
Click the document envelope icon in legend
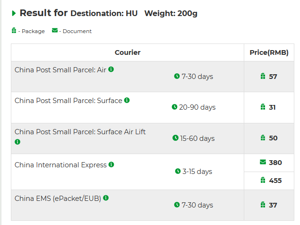point(55,30)
